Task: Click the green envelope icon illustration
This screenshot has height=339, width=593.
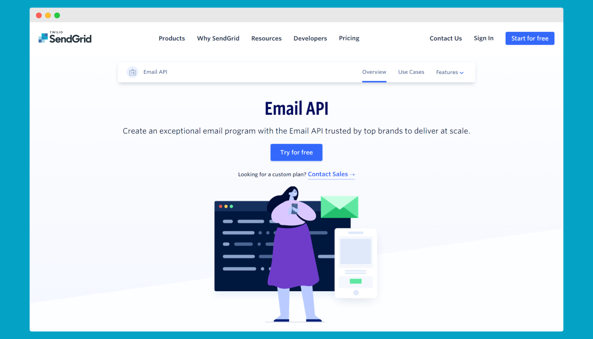Action: [339, 207]
